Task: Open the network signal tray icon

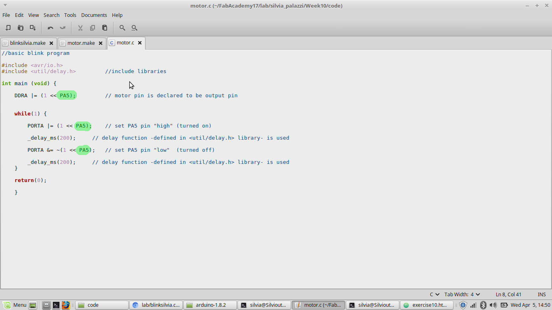Action: [473, 305]
